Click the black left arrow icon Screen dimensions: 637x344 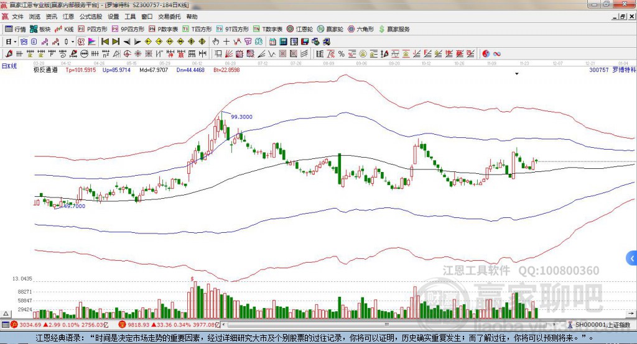(127, 42)
